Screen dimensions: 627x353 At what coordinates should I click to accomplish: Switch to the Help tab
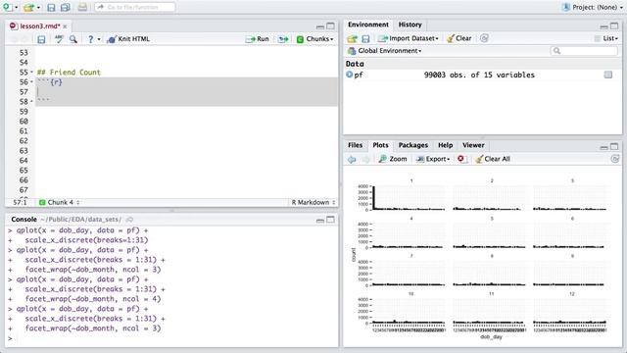(x=445, y=145)
